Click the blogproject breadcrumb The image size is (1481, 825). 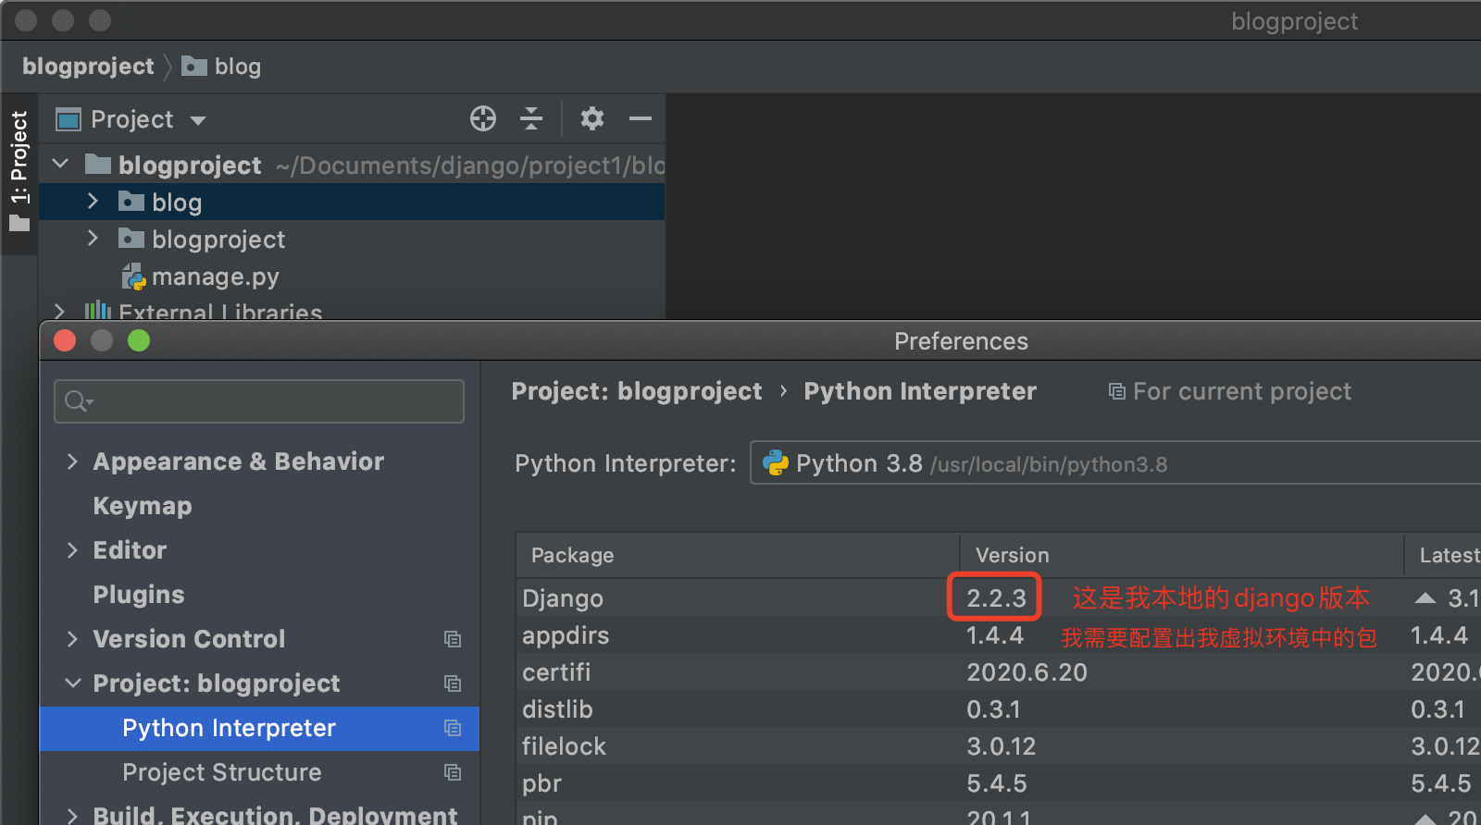tap(88, 67)
